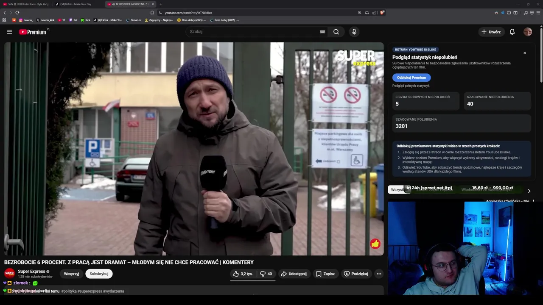This screenshot has height=305, width=543.
Task: Open Brave Shields lion icon
Action: coord(382,13)
